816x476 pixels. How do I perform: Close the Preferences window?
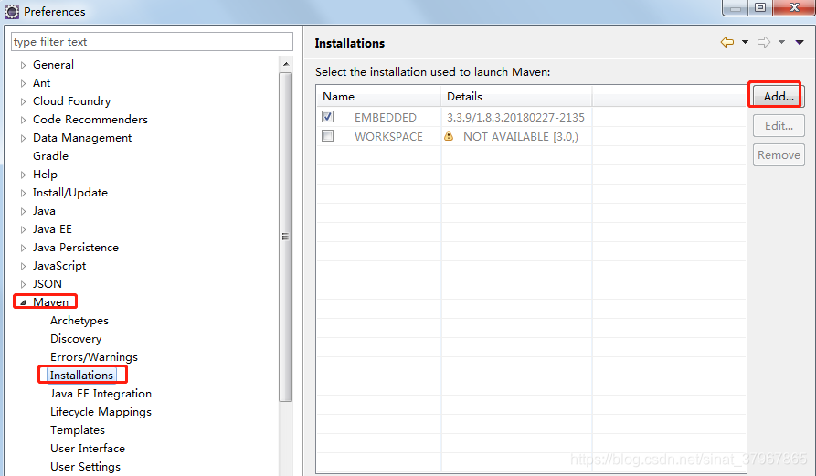[794, 8]
